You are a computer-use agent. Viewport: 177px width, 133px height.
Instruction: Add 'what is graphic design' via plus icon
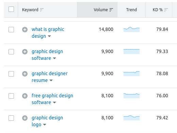pos(25,30)
